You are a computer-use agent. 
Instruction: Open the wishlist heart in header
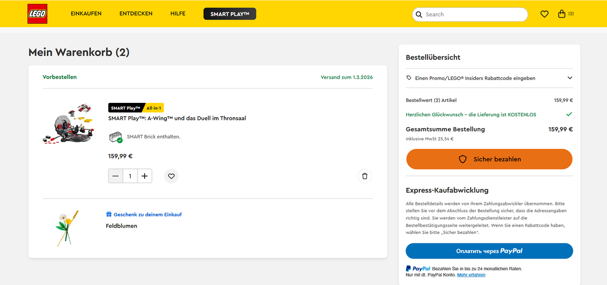coord(544,14)
